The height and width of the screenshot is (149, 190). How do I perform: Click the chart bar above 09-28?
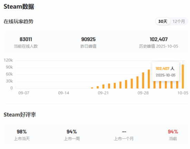(143, 80)
